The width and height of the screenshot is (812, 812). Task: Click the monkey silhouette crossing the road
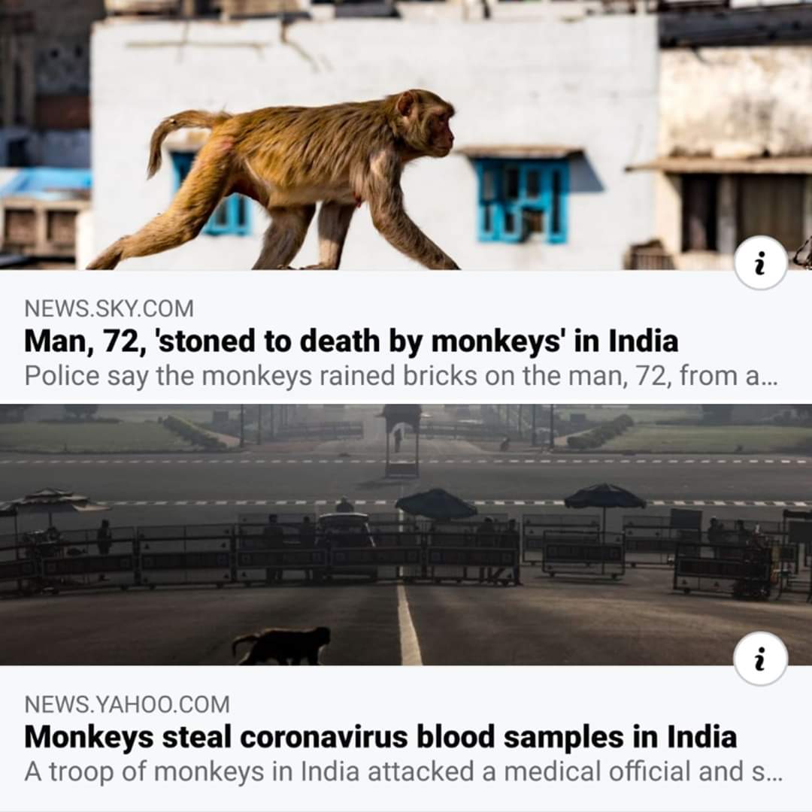pos(282,646)
